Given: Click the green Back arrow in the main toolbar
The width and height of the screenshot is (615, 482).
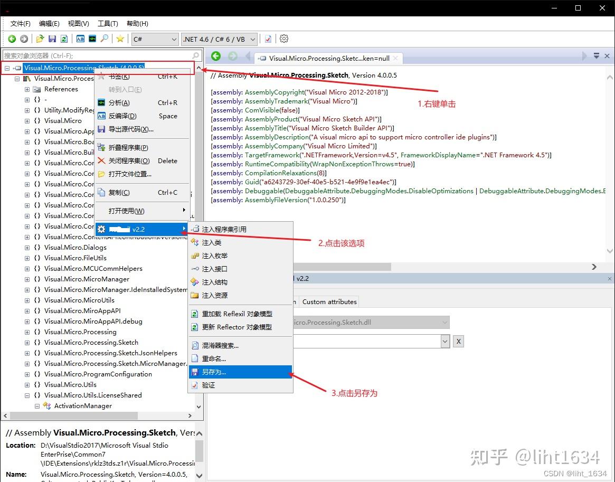Looking at the screenshot, I should pos(12,39).
